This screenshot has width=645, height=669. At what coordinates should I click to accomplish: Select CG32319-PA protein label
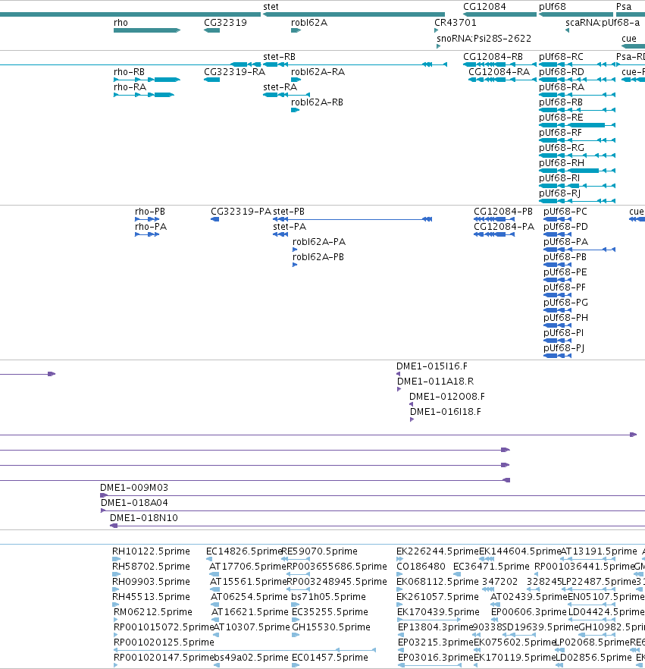click(x=241, y=212)
